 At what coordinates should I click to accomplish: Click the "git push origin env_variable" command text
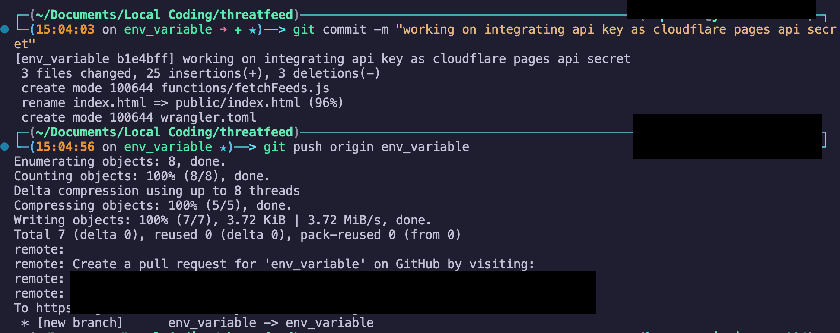click(x=366, y=147)
